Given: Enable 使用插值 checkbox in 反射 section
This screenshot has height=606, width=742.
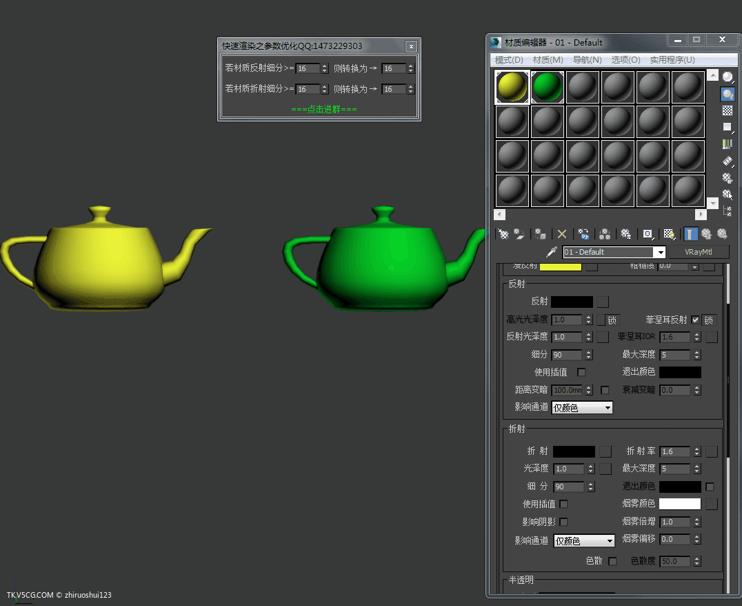Looking at the screenshot, I should [x=581, y=372].
